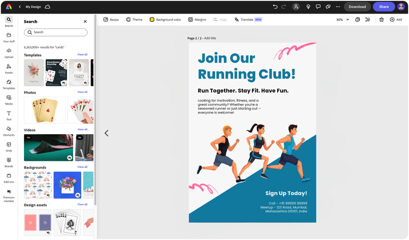Open the Brands panel
The height and width of the screenshot is (240, 409).
coord(9,163)
